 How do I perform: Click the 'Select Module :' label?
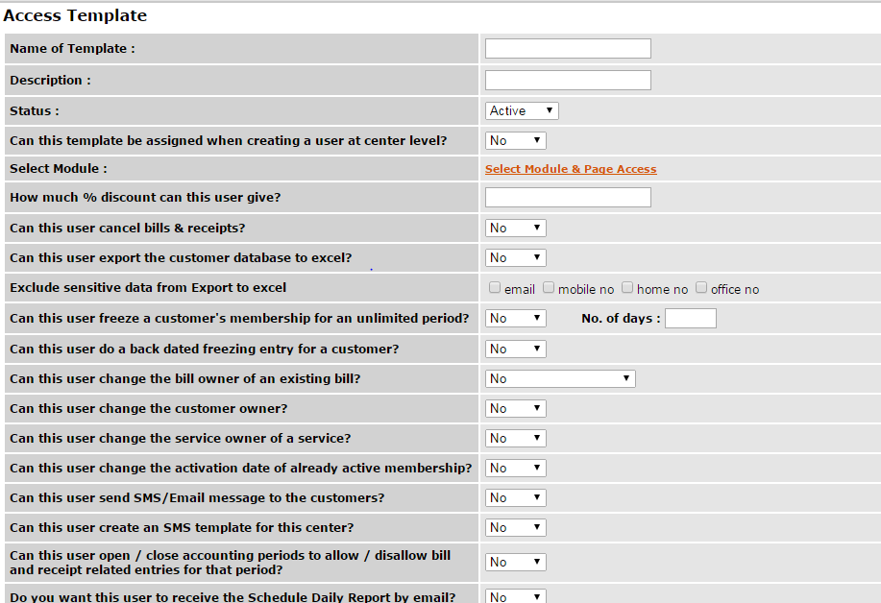click(x=59, y=168)
